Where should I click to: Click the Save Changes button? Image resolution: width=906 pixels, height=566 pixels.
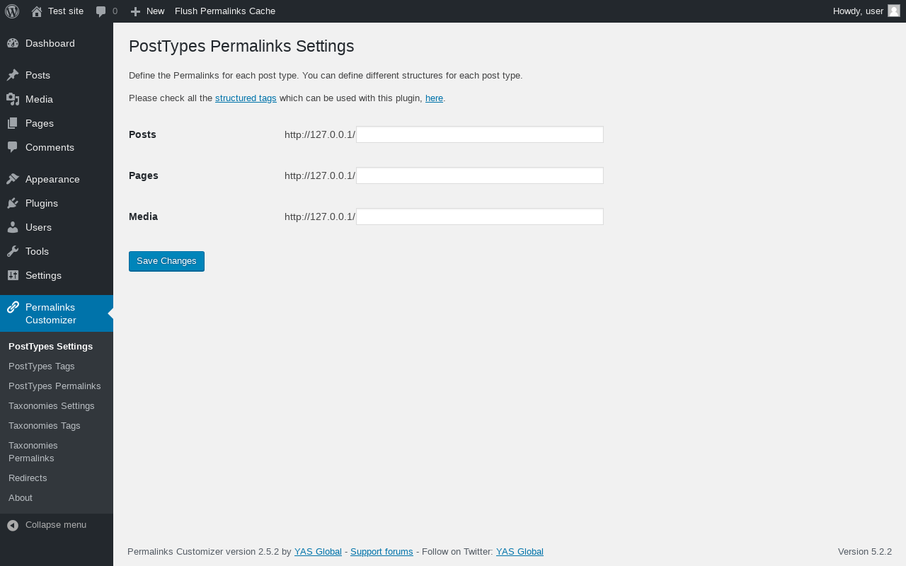coord(166,261)
